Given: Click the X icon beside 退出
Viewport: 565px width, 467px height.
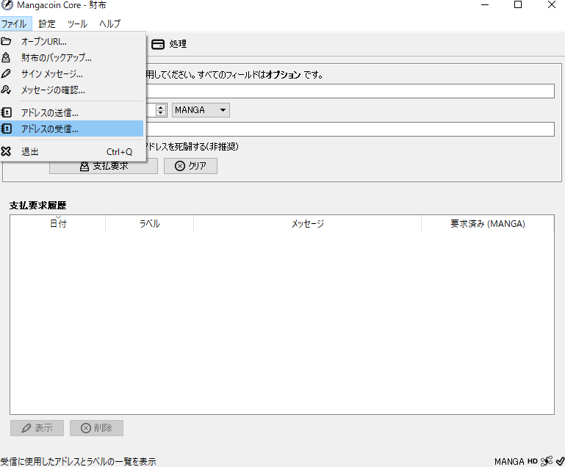Looking at the screenshot, I should tap(6, 151).
